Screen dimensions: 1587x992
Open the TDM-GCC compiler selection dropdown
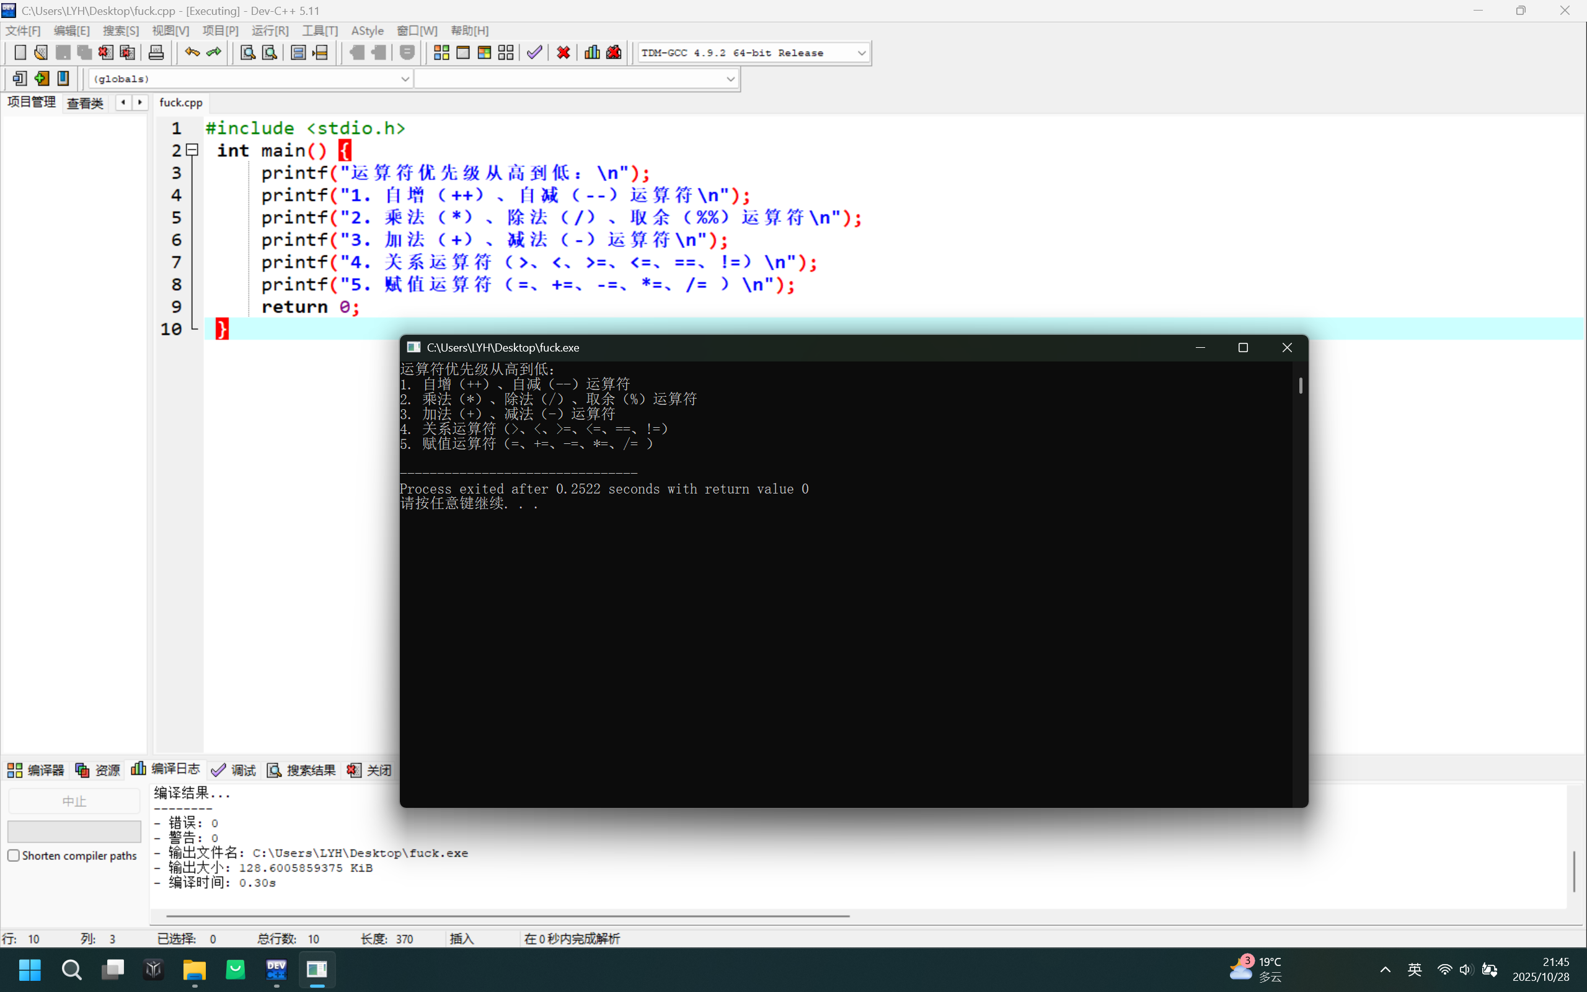point(861,53)
